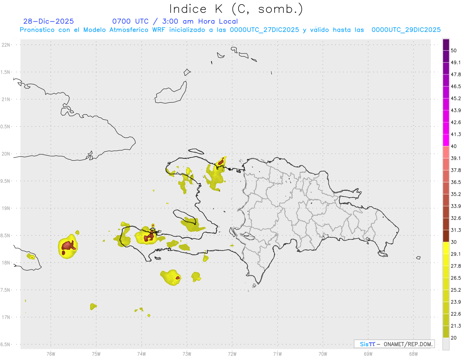Click the "71W" longitude label
Viewport: 464px width, 359px height.
[277, 354]
